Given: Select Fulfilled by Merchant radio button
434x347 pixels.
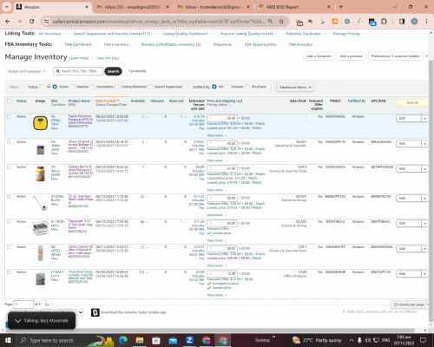Looking at the screenshot, I should (x=247, y=87).
